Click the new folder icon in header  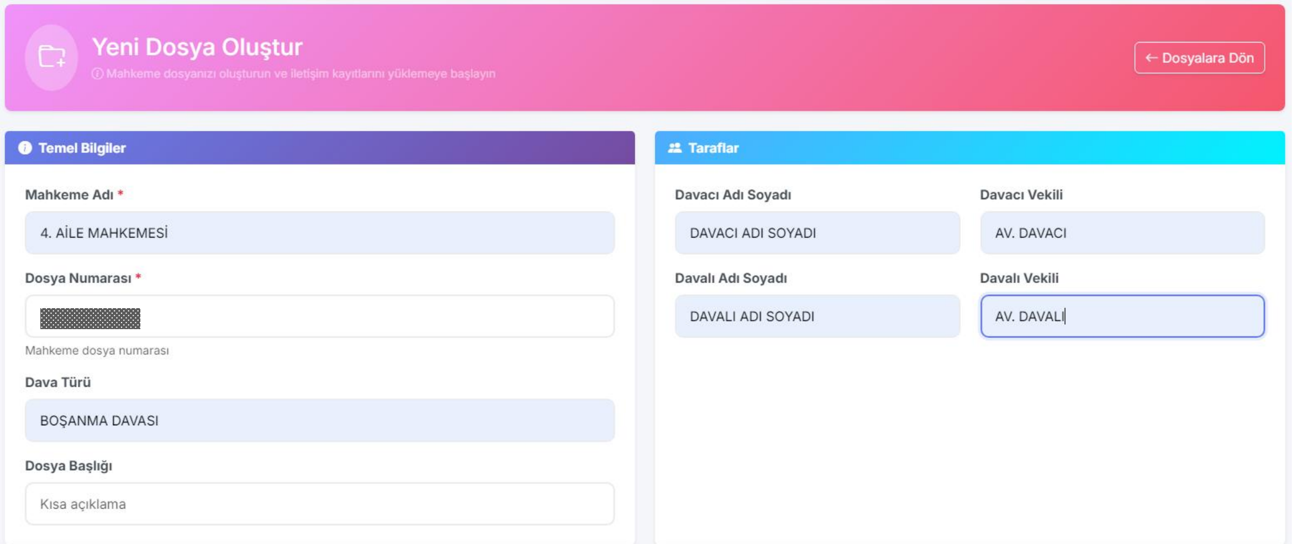51,57
